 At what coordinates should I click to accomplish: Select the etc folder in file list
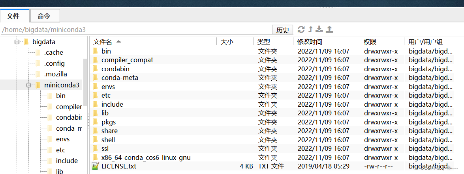coord(106,95)
